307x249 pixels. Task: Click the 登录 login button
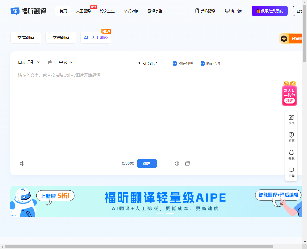(x=298, y=11)
